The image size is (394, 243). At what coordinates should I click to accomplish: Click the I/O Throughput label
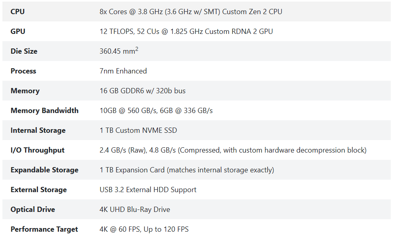coord(38,150)
